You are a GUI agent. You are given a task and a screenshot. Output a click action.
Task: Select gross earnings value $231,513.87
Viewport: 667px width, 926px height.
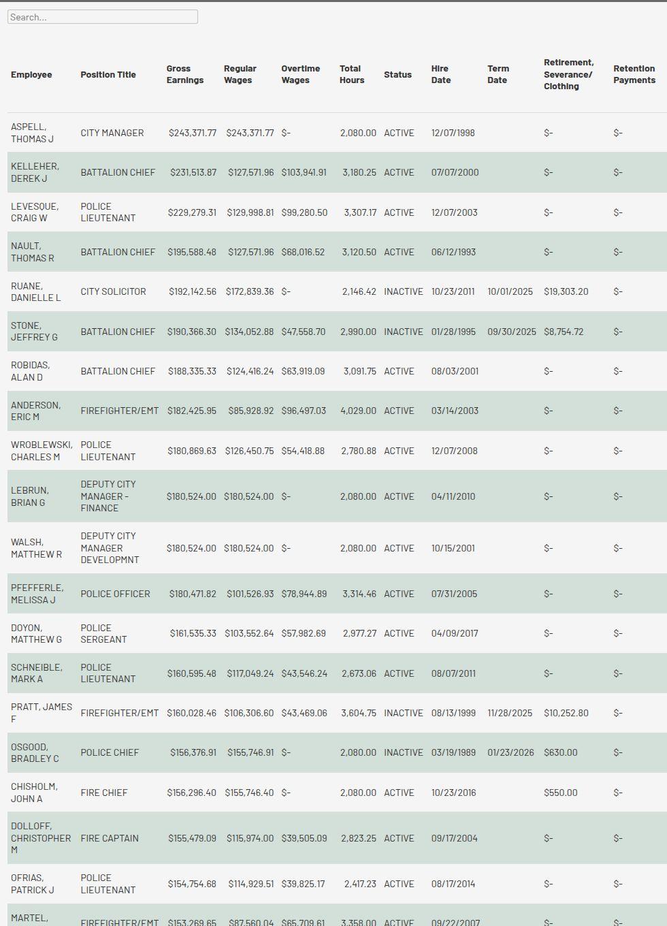coord(193,172)
